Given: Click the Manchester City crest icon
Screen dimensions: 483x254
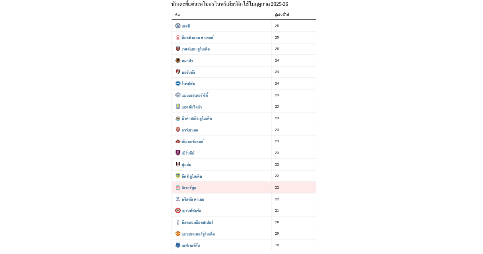Looking at the screenshot, I should (x=178, y=95).
